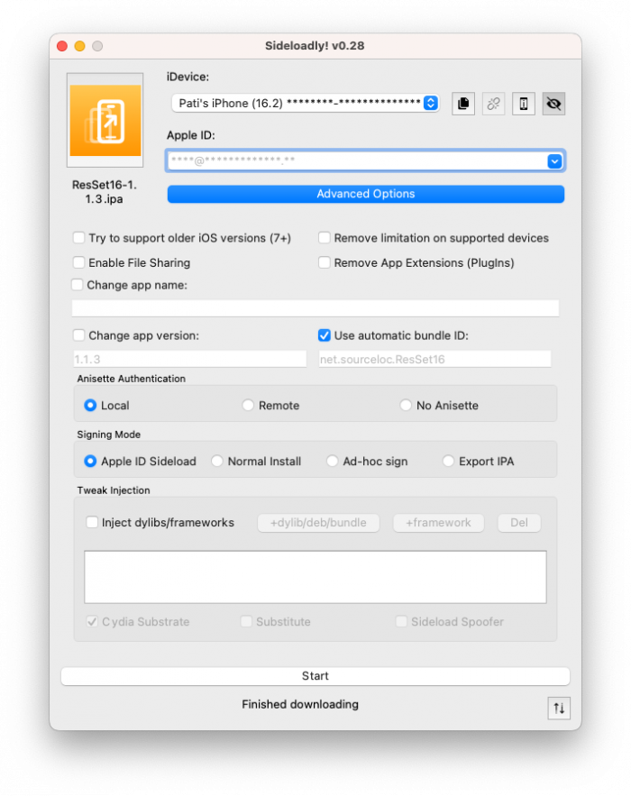Collapse the Advanced Options button

click(365, 194)
